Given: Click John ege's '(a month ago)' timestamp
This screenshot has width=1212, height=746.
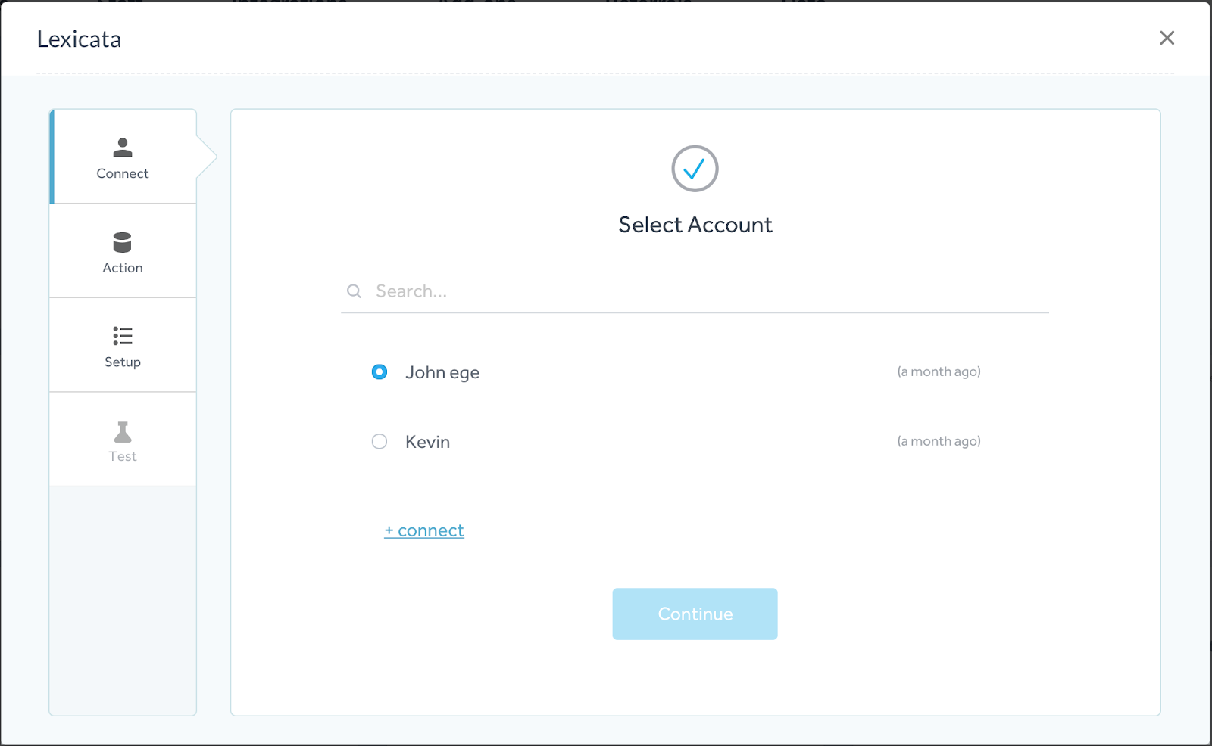Looking at the screenshot, I should 939,371.
